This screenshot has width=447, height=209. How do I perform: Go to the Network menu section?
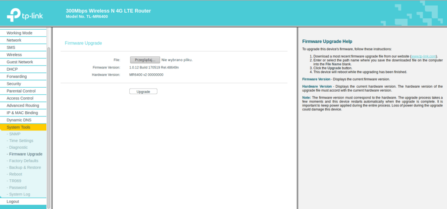tap(14, 40)
